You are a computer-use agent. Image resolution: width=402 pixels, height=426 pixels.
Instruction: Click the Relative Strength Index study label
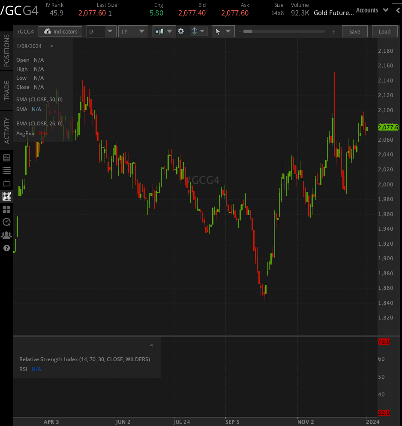pos(84,359)
